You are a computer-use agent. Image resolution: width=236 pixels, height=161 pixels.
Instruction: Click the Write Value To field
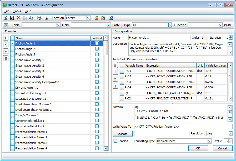(x=183, y=127)
